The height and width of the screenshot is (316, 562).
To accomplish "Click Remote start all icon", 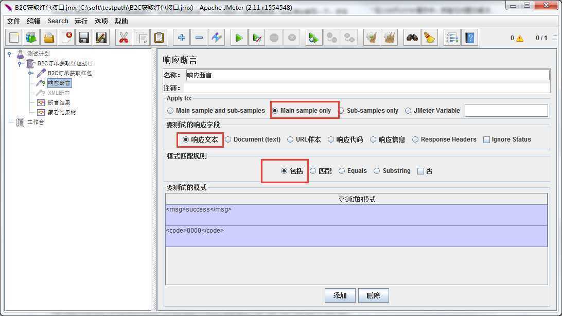I will [313, 37].
